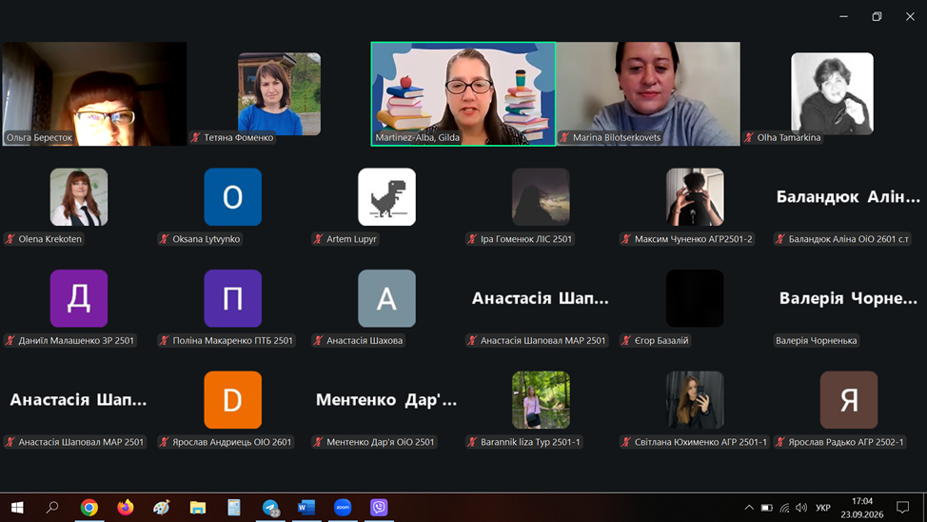Open Google Chrome from taskbar

coord(89,508)
